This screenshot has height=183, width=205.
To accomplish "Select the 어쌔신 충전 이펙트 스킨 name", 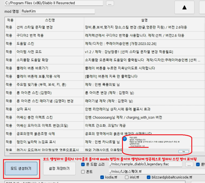I will pos(35,117).
